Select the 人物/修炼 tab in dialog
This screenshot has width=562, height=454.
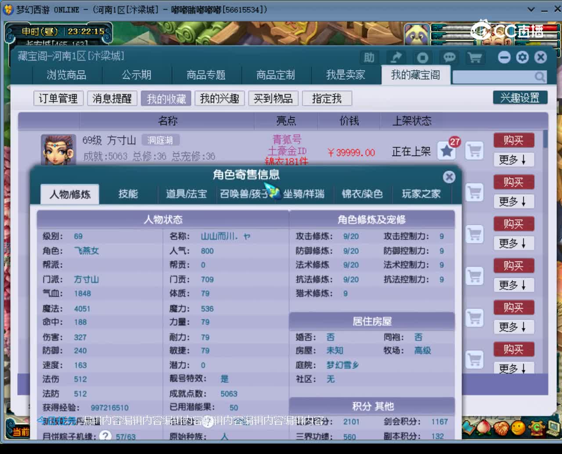(x=70, y=194)
